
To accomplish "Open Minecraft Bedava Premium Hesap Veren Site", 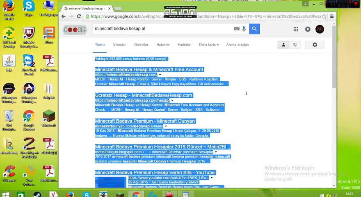I will [x=155, y=172].
